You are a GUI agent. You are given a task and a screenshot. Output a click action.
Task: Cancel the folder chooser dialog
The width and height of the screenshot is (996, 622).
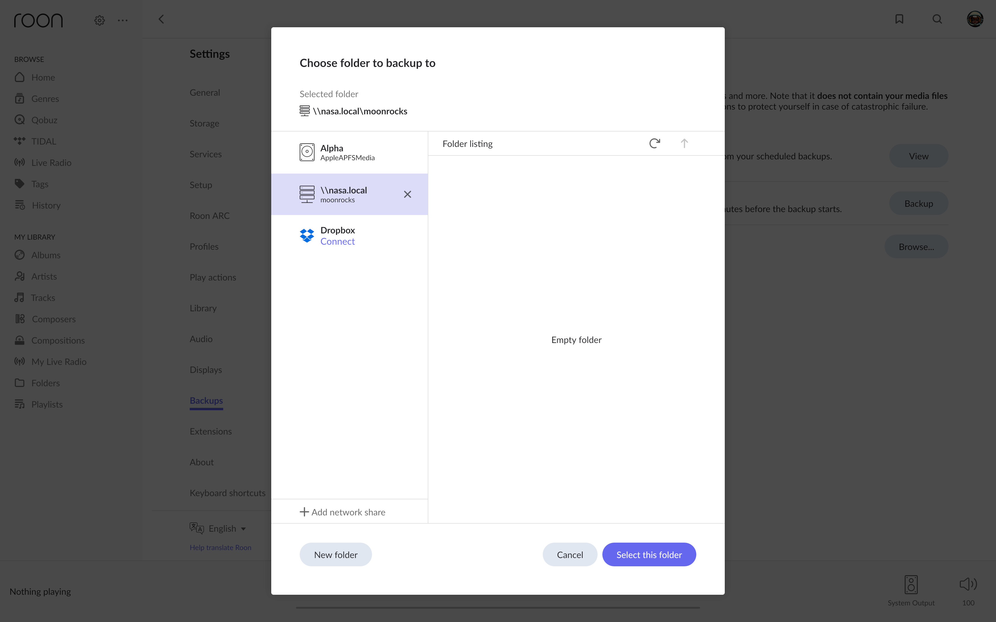coord(570,554)
